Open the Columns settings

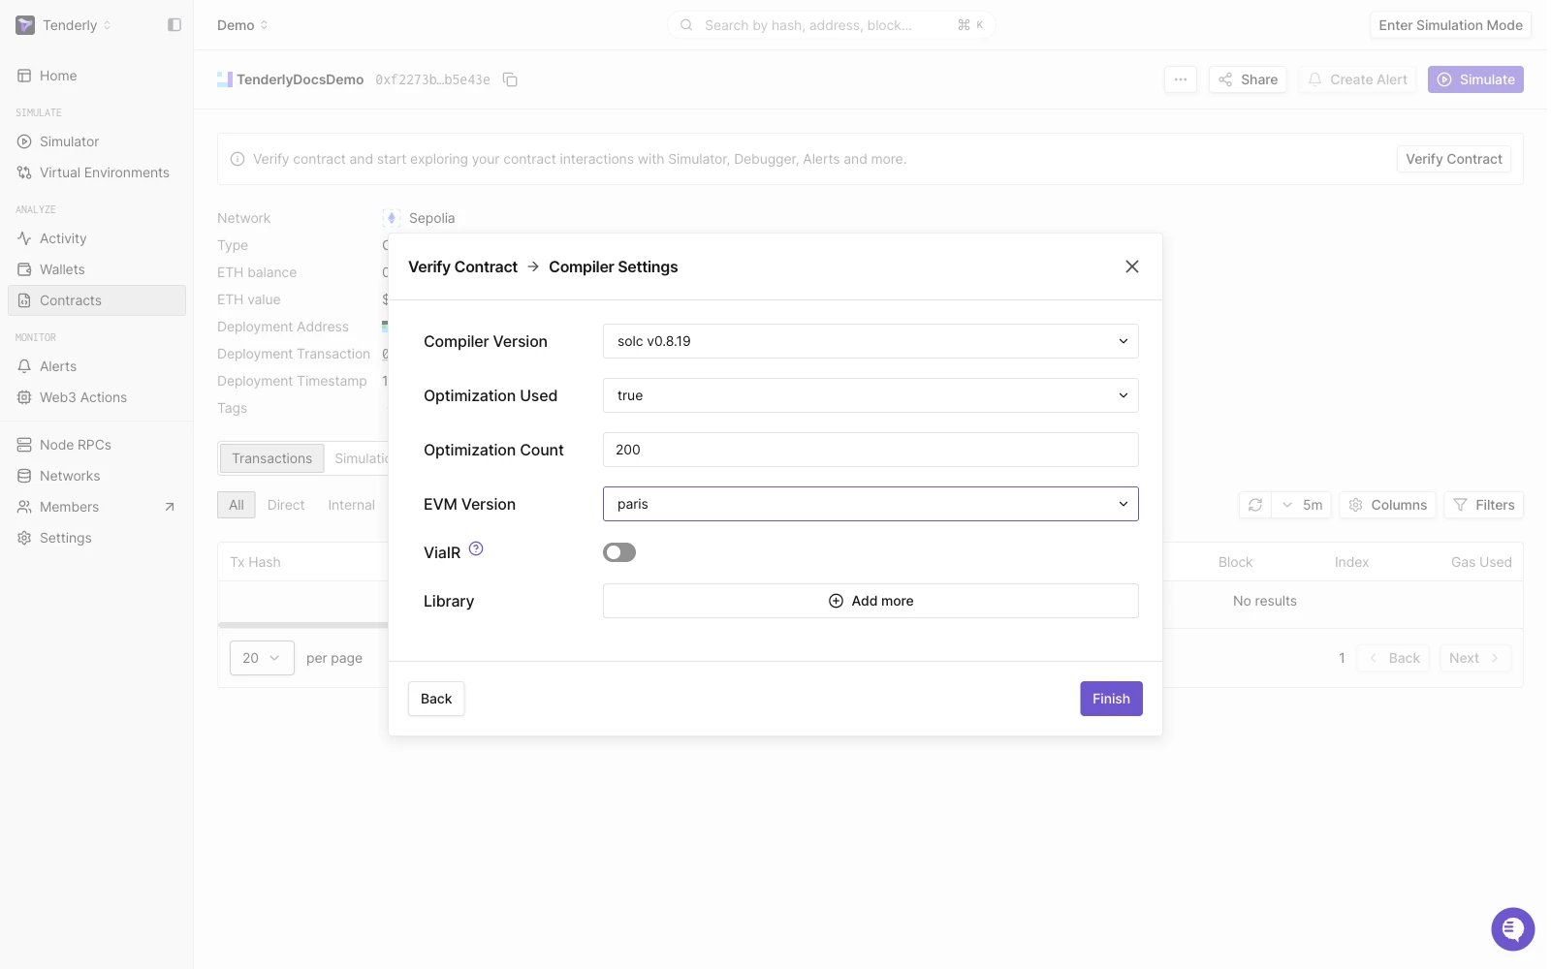tap(1388, 505)
